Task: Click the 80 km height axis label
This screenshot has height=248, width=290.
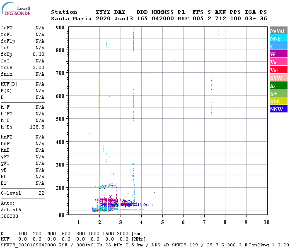Action: [x=62, y=215]
